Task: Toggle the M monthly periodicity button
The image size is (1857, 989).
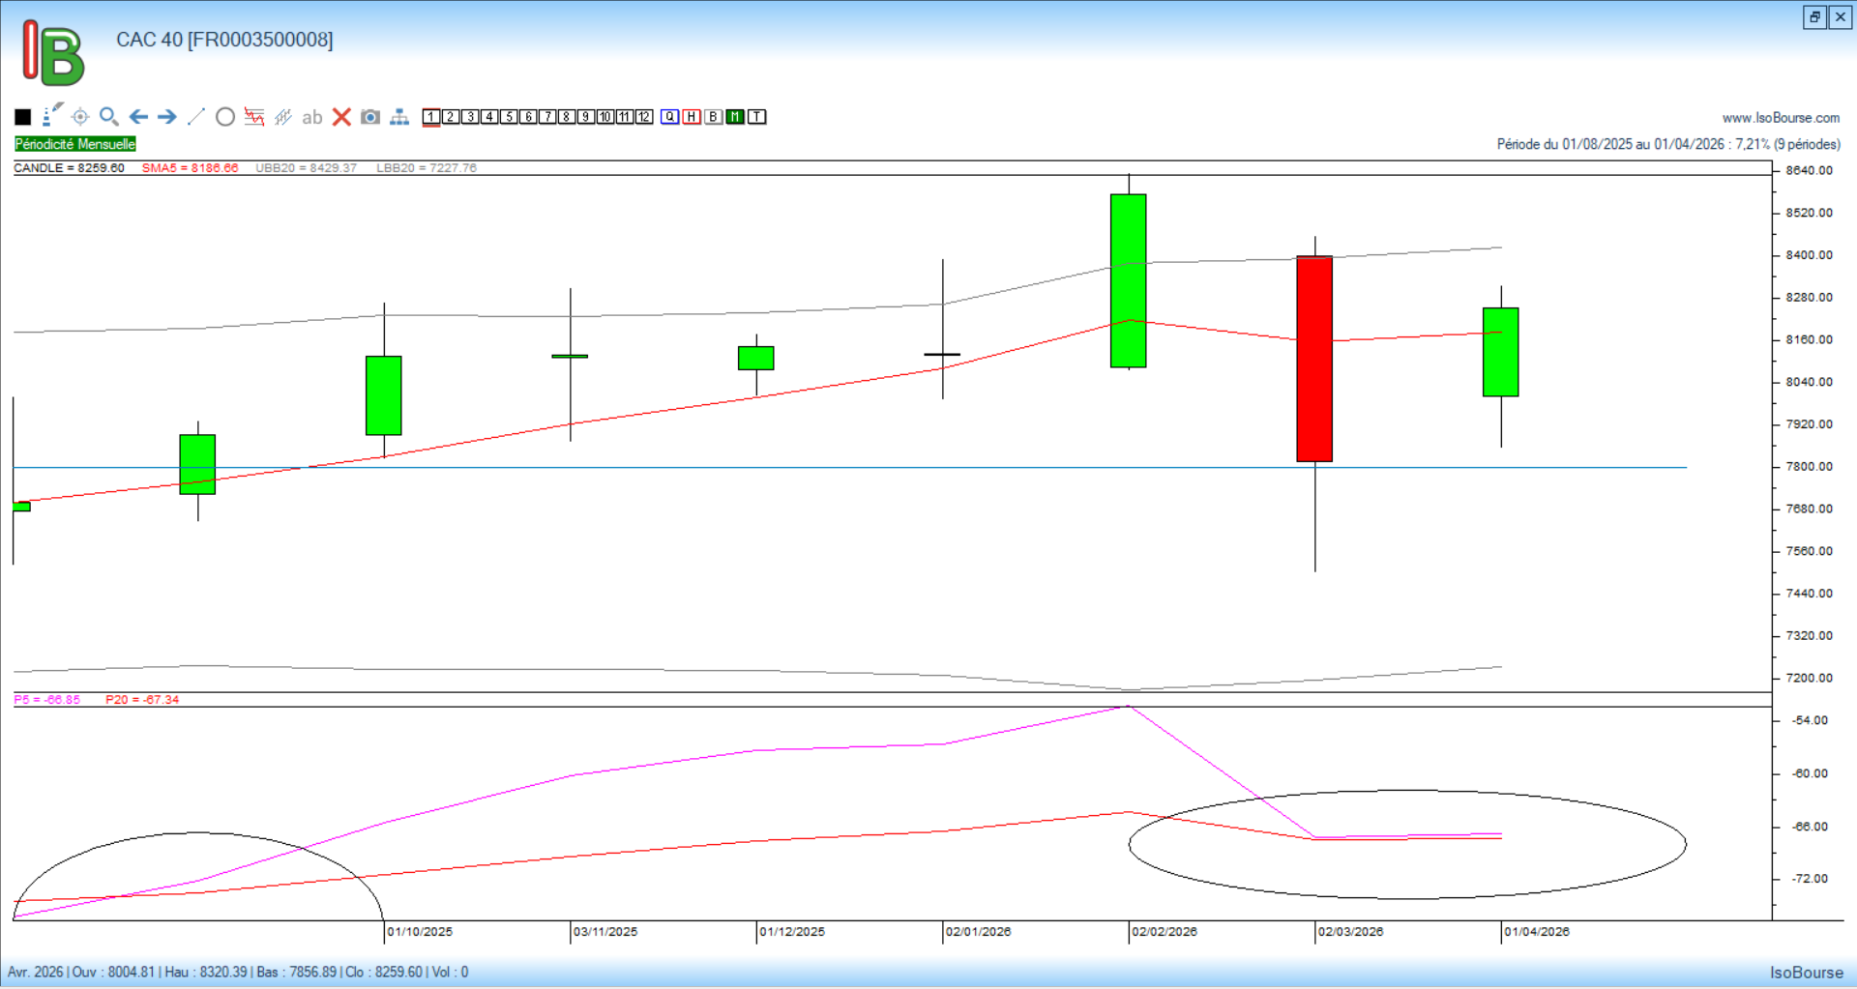Action: 735,117
